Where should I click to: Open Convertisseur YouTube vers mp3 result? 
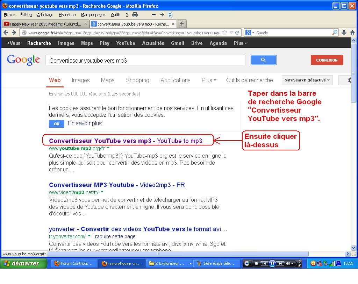tap(126, 141)
